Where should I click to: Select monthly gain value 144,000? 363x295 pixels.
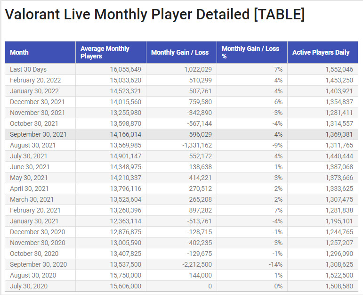pyautogui.click(x=200, y=275)
